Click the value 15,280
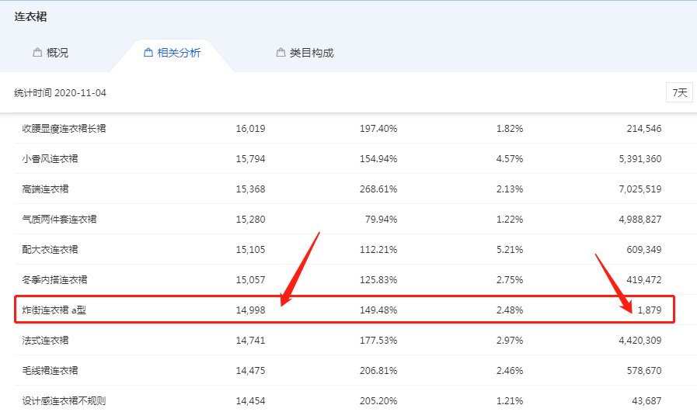The image size is (697, 412). click(x=250, y=220)
